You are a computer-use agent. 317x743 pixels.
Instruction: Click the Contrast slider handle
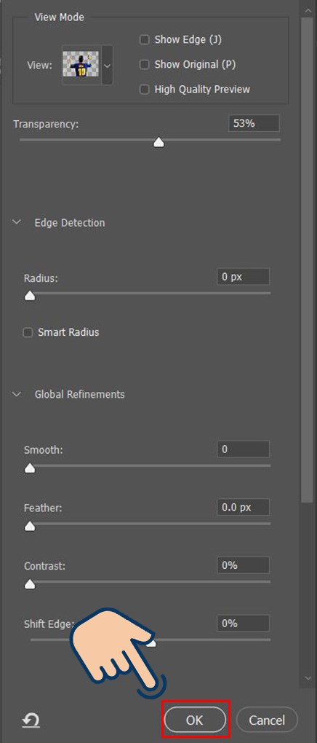tap(30, 584)
